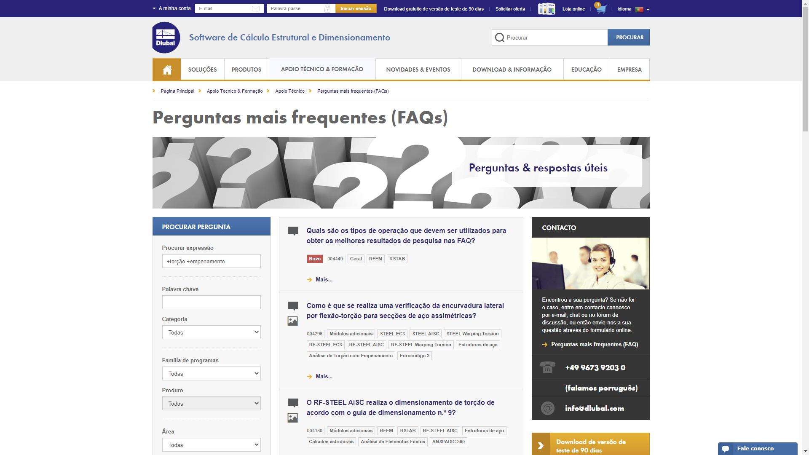This screenshot has height=455, width=809.
Task: Click the phone icon in the Contacto panel
Action: click(547, 367)
